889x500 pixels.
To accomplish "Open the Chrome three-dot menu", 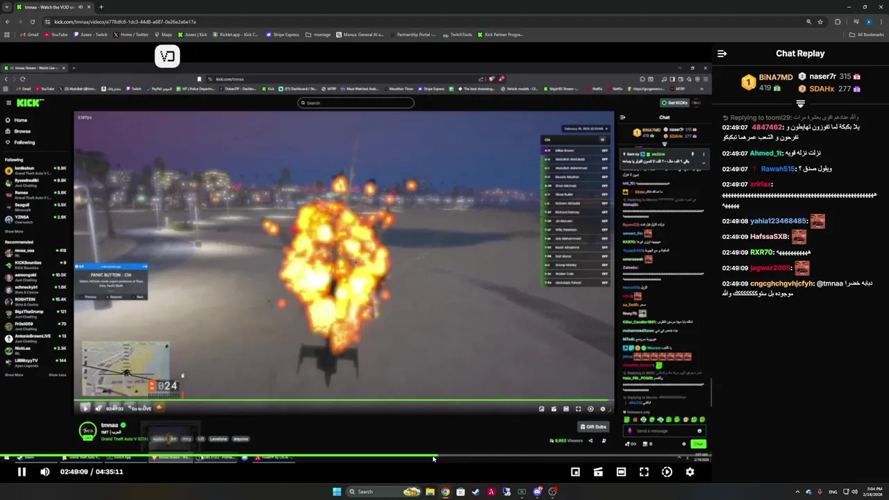I will (x=881, y=22).
